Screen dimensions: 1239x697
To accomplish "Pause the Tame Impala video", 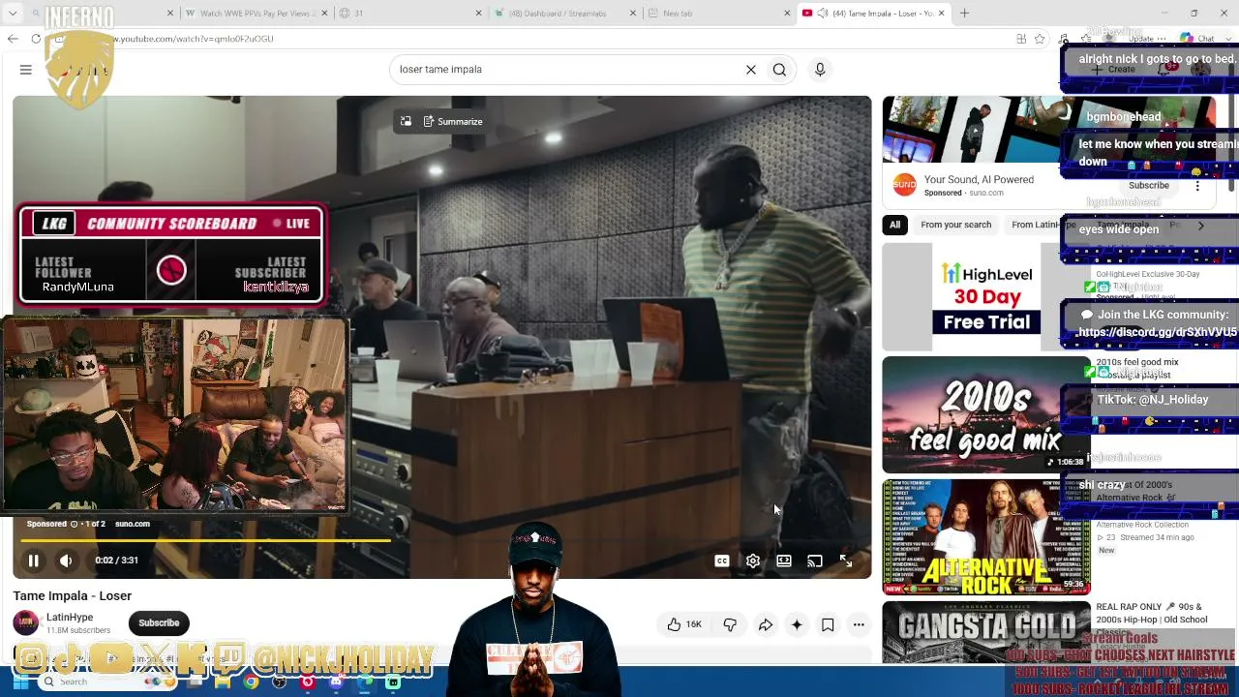I will (33, 561).
